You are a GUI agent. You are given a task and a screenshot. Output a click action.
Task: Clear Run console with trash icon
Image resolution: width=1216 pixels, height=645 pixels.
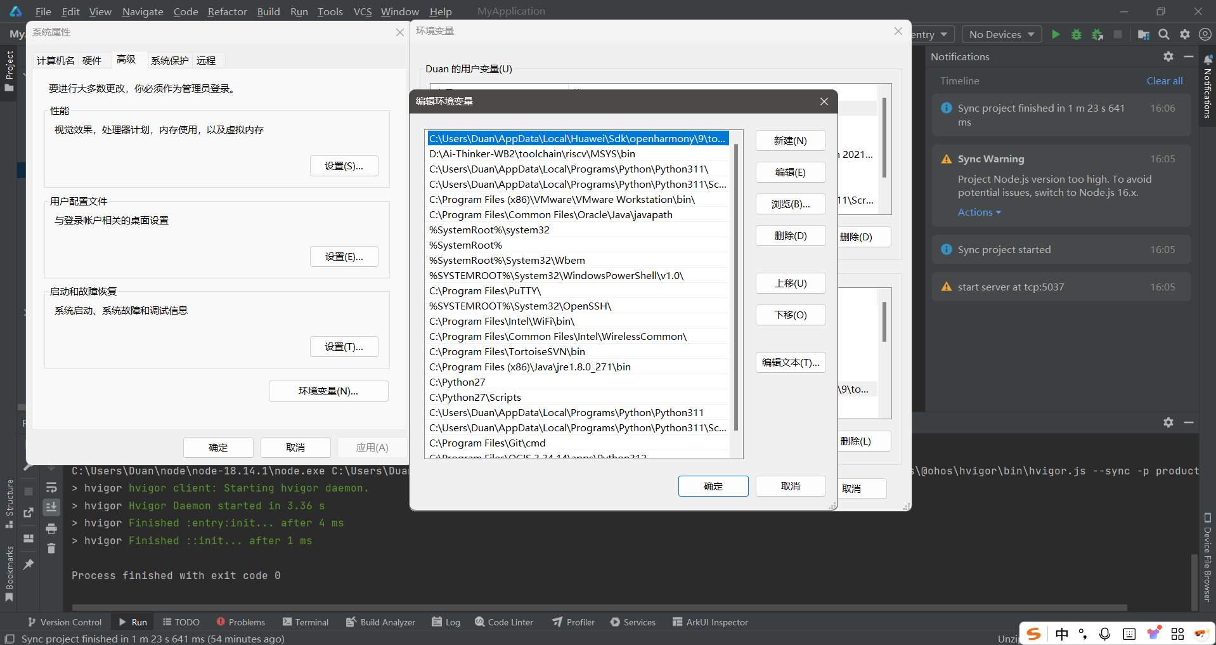[51, 549]
